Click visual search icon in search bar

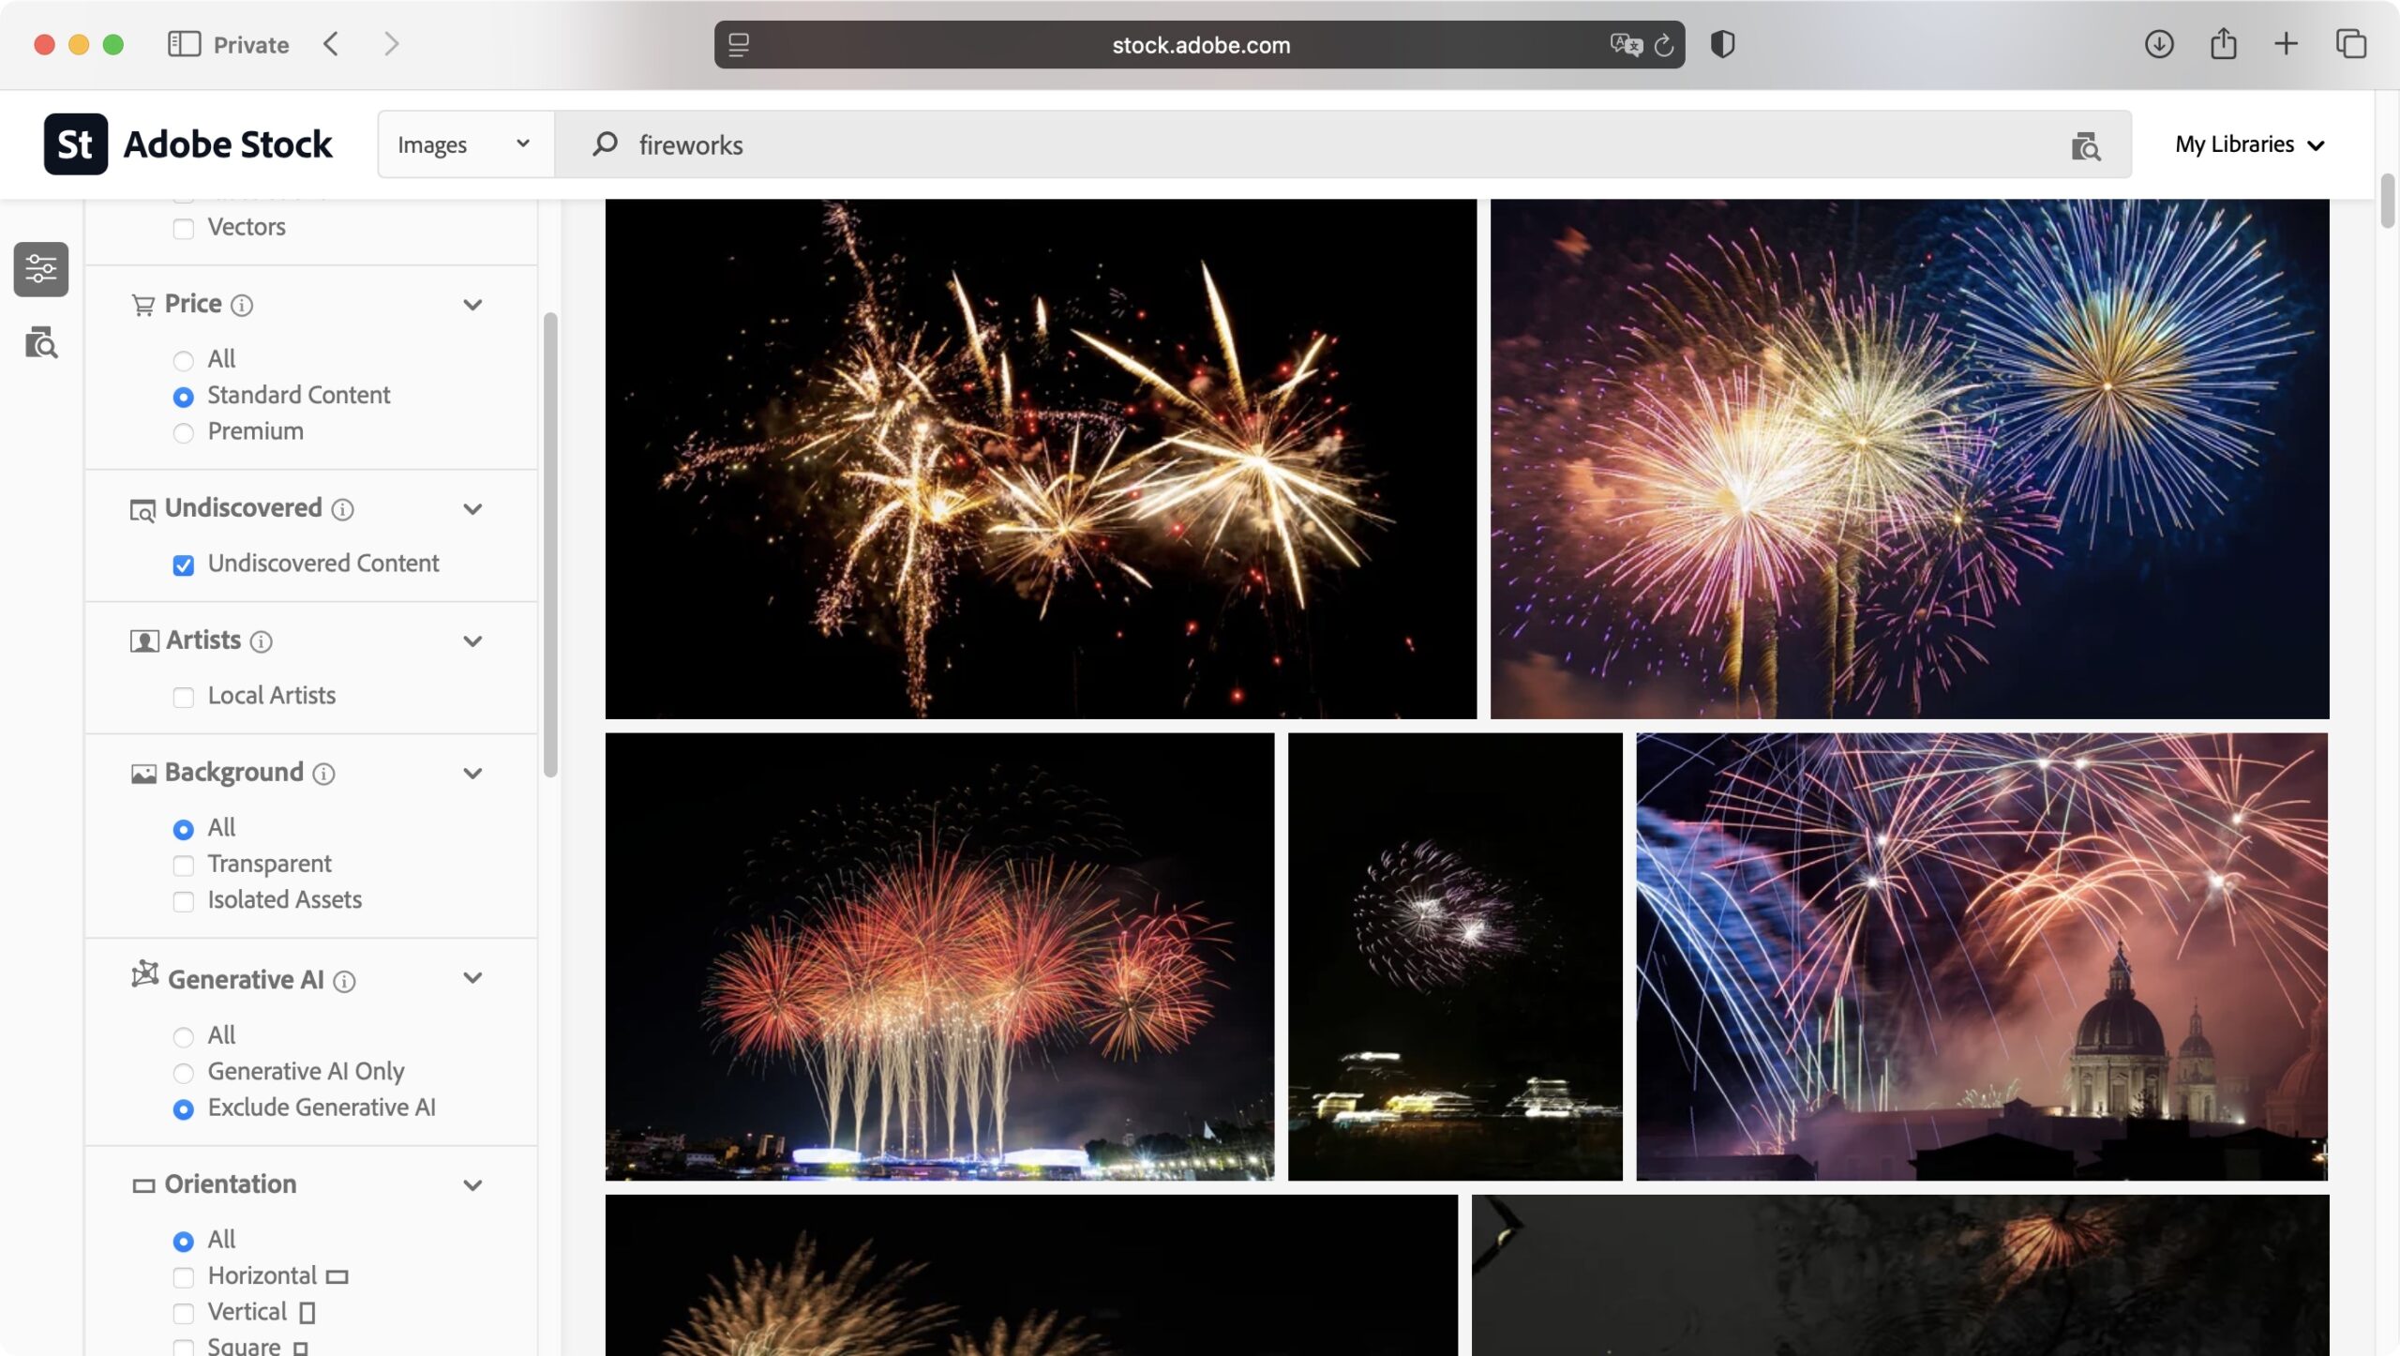(2085, 145)
